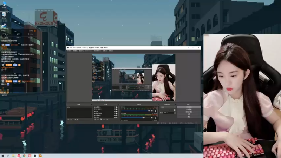
Task: Click Mixer panel dock float button
Action: (x=158, y=104)
